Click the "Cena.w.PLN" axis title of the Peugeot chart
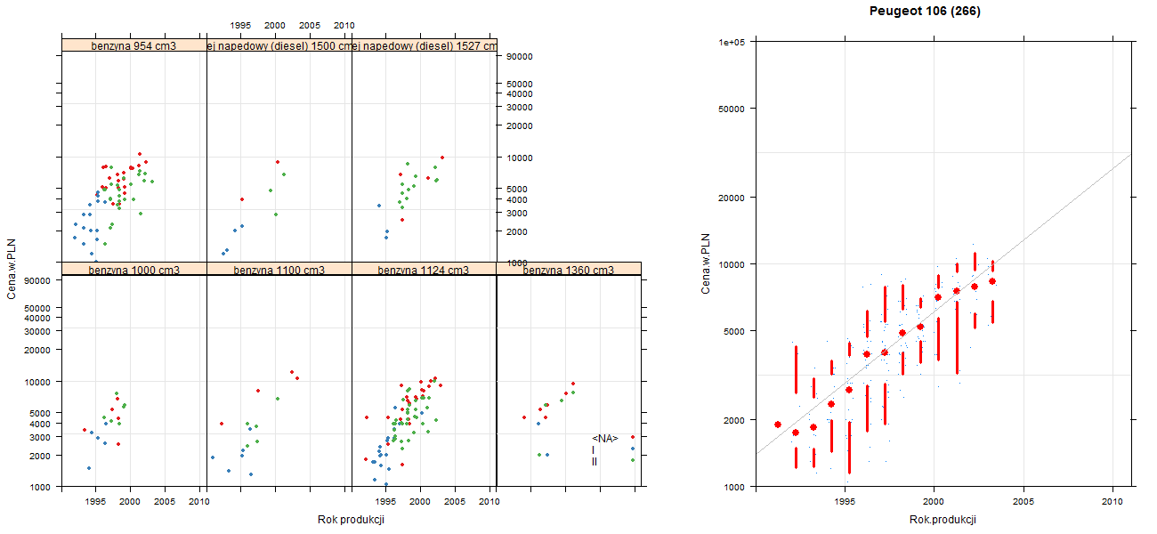 pos(706,264)
